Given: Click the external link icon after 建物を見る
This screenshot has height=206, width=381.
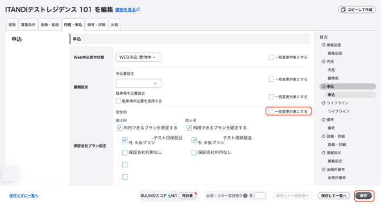Looking at the screenshot, I should 138,10.
